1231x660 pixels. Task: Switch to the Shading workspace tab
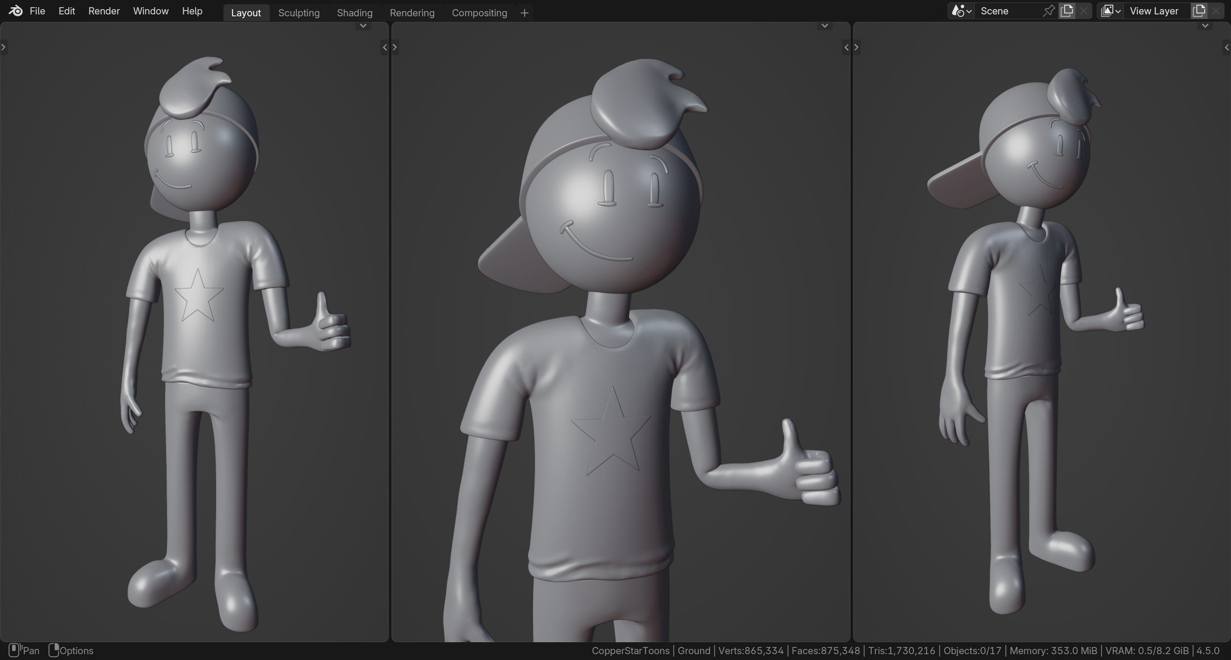[x=354, y=13]
